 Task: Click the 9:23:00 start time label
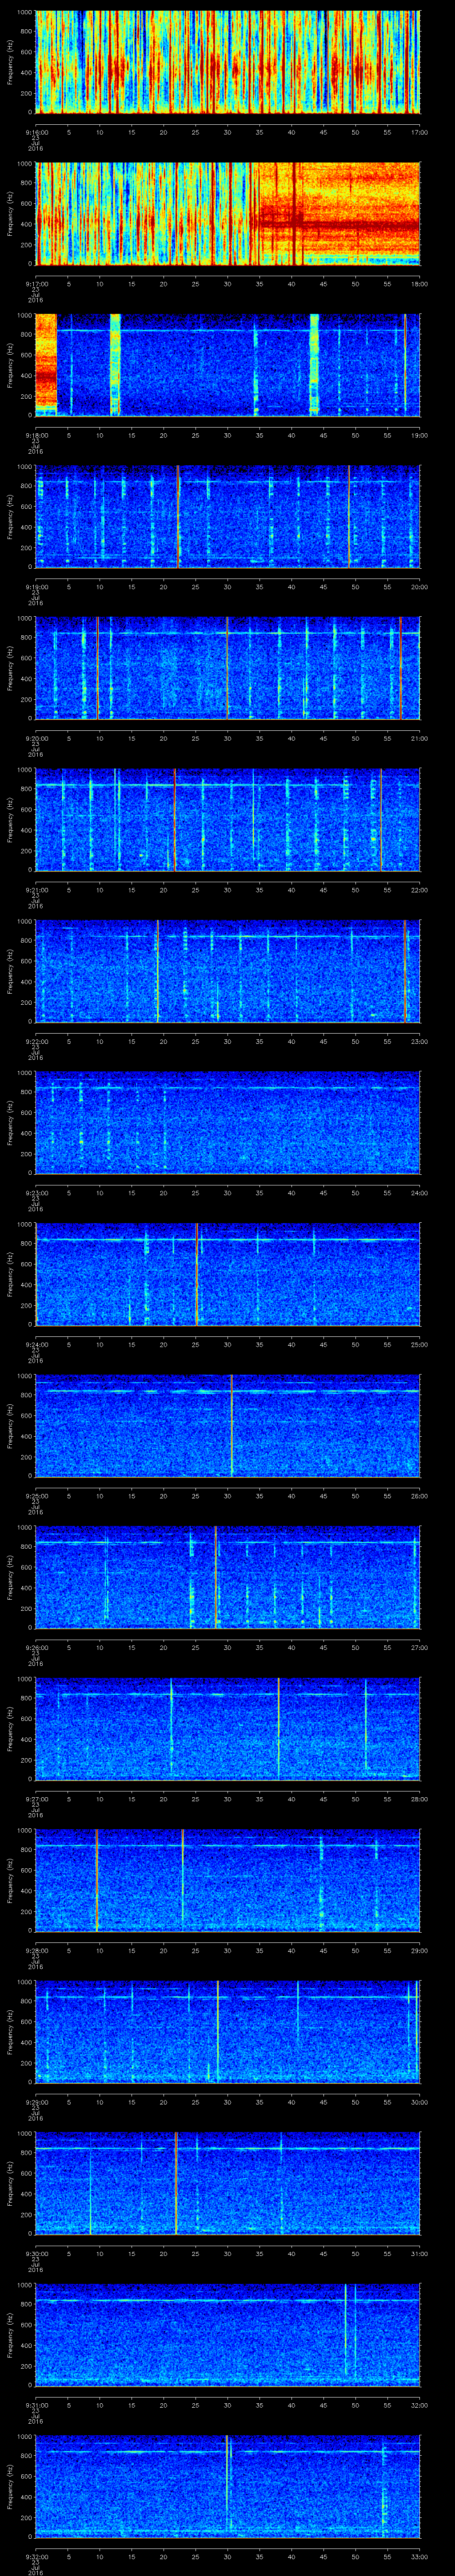pos(36,1193)
